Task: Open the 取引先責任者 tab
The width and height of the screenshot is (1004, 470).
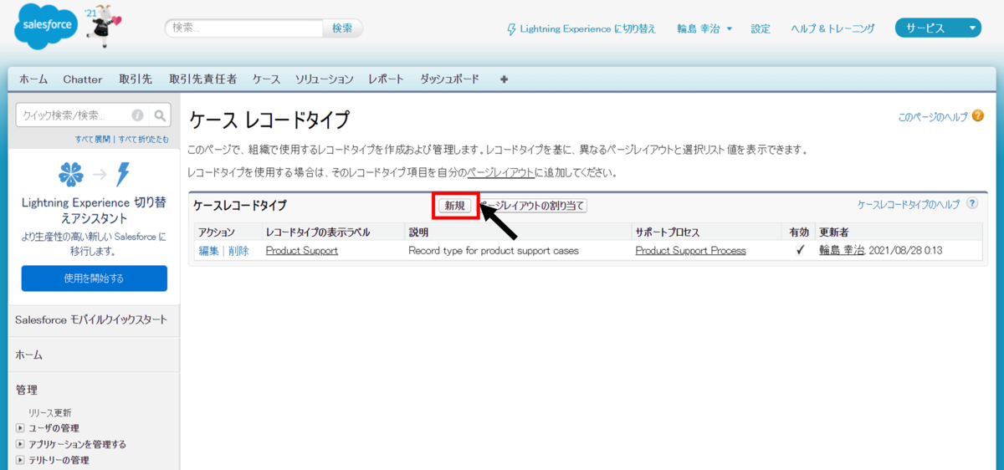Action: (202, 79)
